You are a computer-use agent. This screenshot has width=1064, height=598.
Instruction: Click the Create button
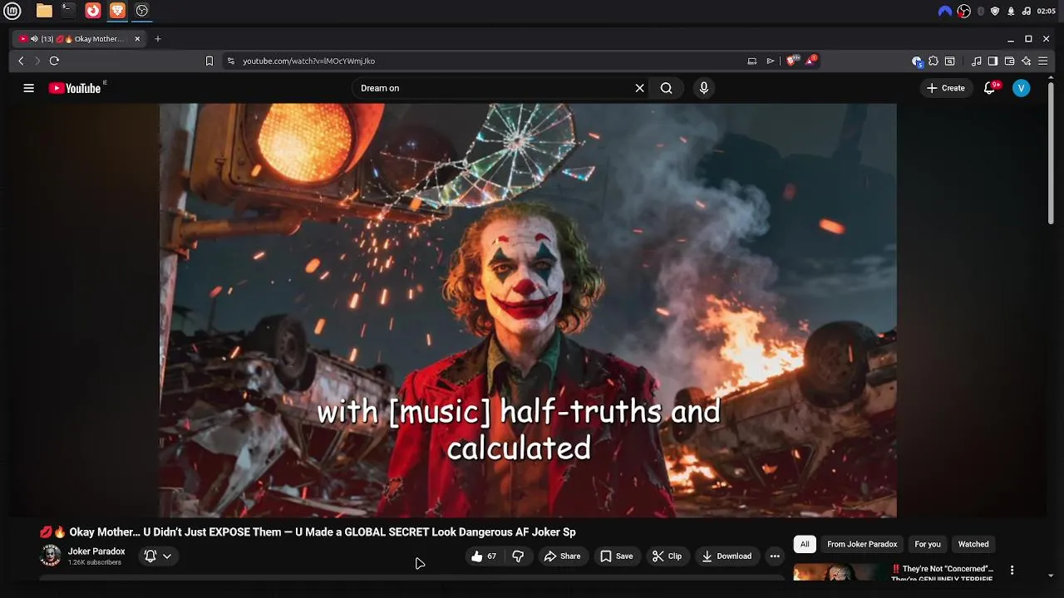[x=946, y=88]
